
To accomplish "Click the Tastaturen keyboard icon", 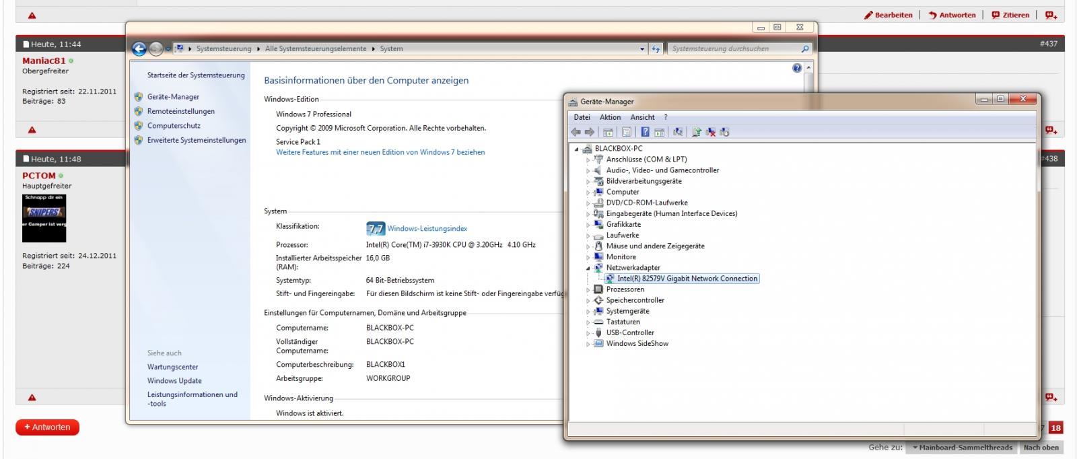I will tap(598, 322).
